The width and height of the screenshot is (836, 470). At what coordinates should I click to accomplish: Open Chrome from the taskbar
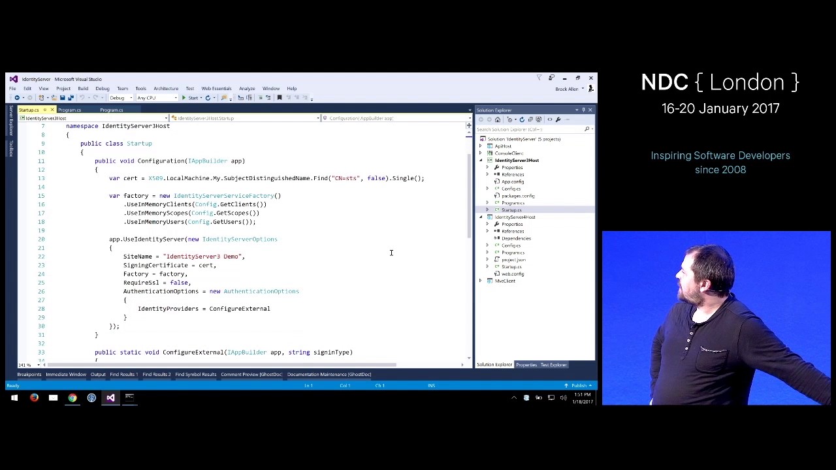pyautogui.click(x=72, y=398)
